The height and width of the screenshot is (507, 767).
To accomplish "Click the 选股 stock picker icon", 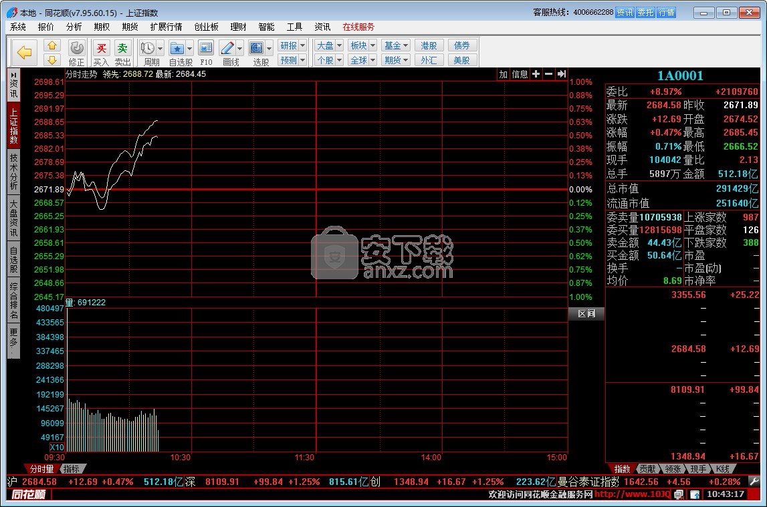I will [x=256, y=48].
